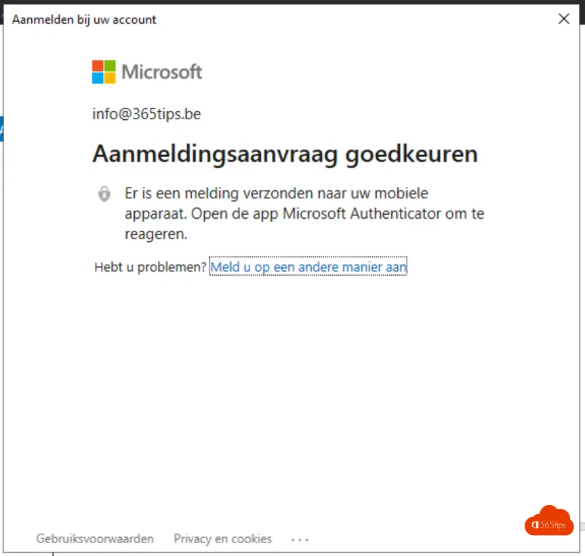585x556 pixels.
Task: Click the Authenticator notification message text
Action: point(304,213)
